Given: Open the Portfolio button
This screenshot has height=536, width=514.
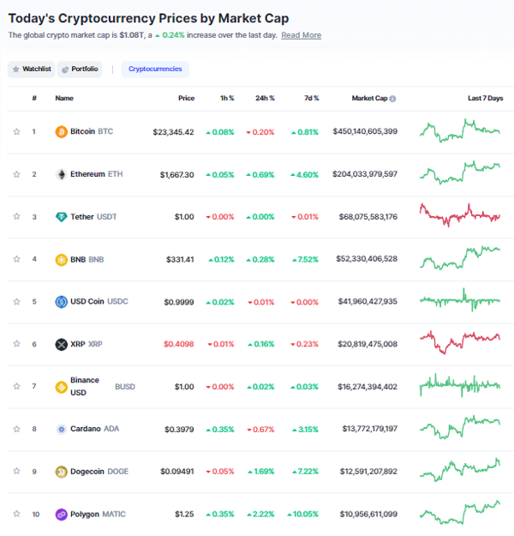Looking at the screenshot, I should (x=80, y=69).
